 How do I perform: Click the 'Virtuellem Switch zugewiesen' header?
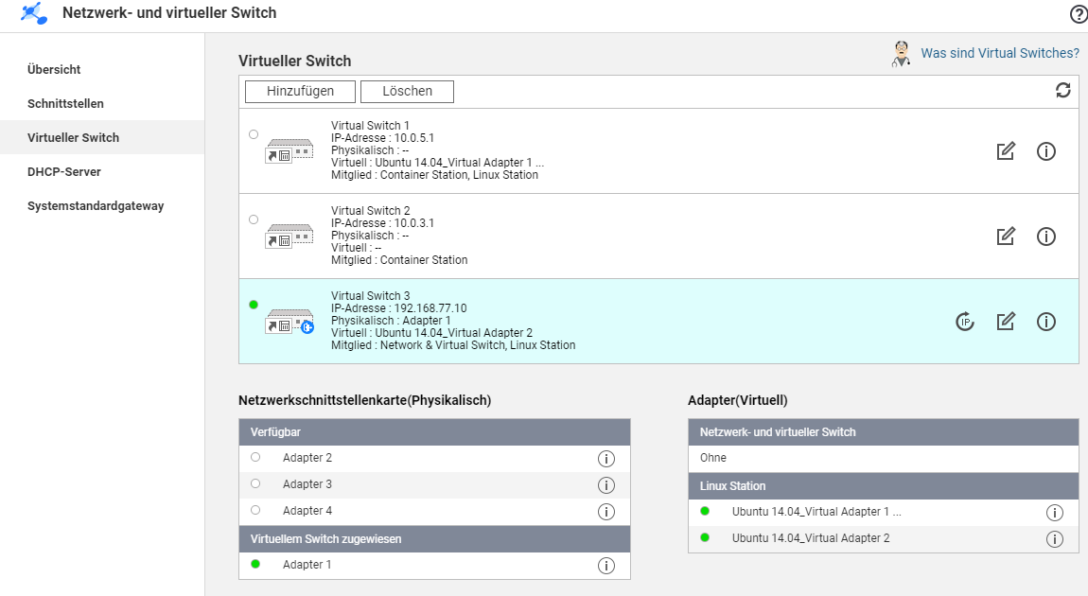434,539
